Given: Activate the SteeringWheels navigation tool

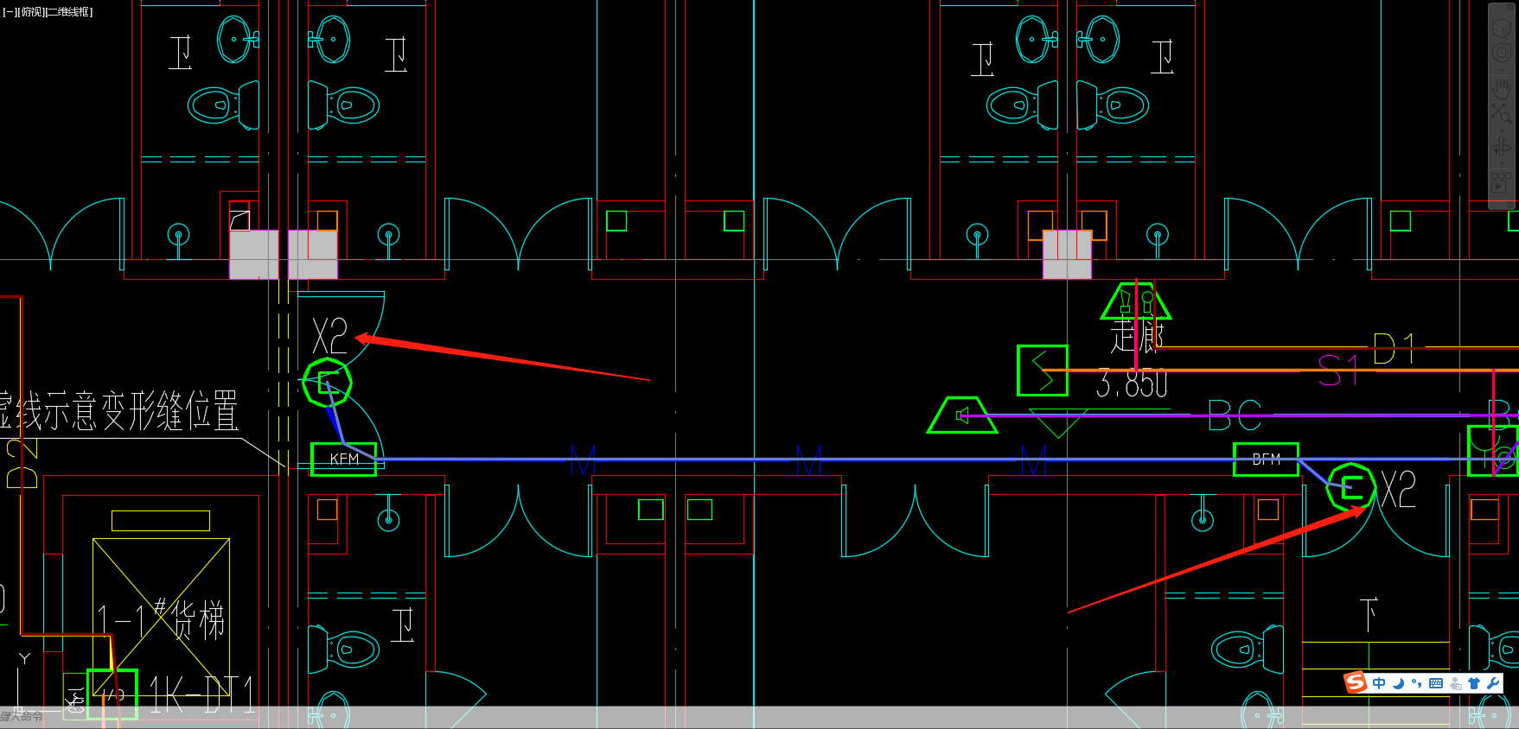Looking at the screenshot, I should [x=1502, y=54].
